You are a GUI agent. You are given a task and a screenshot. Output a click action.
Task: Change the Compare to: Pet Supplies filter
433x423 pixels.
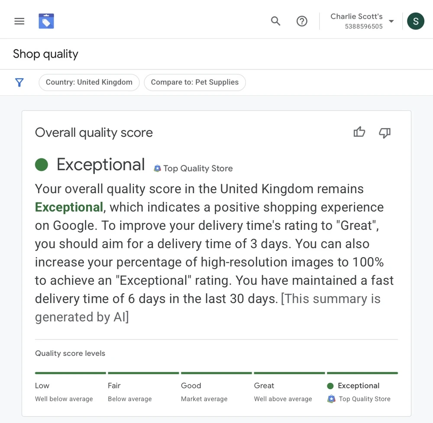point(195,82)
